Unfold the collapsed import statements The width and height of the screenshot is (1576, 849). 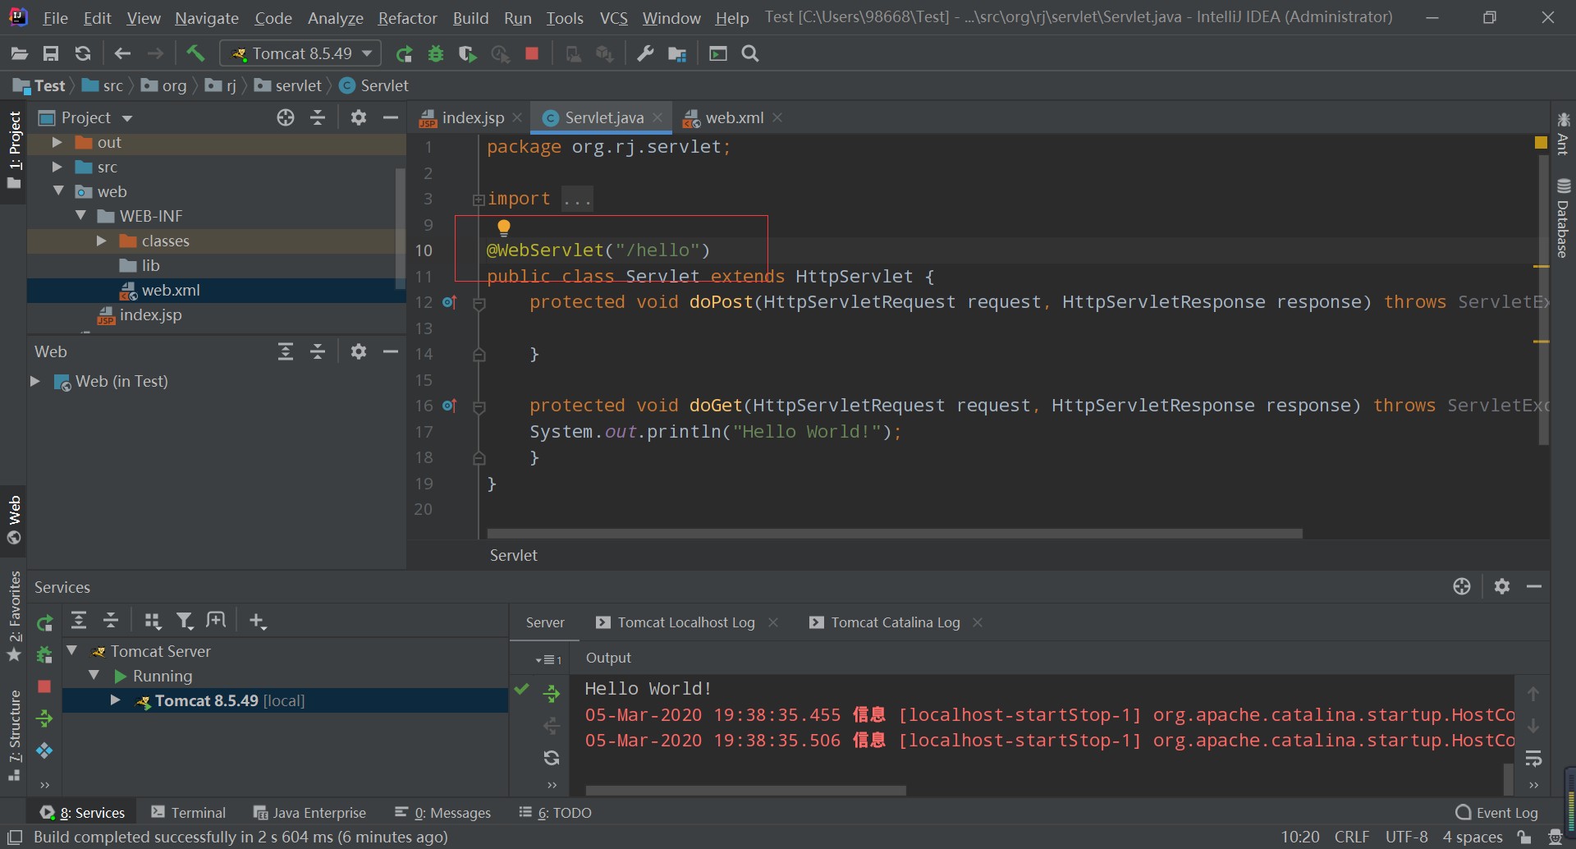coord(478,200)
